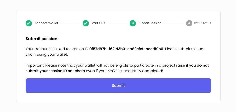Open the Submit Session step label
This screenshot has width=236, height=112.
[x=150, y=23]
